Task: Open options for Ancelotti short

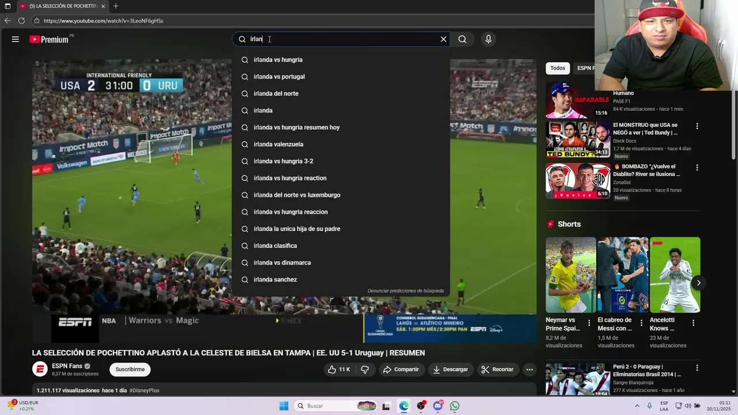Action: coord(694,323)
